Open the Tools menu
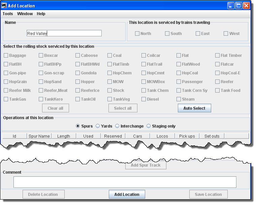256x207 pixels. point(8,14)
